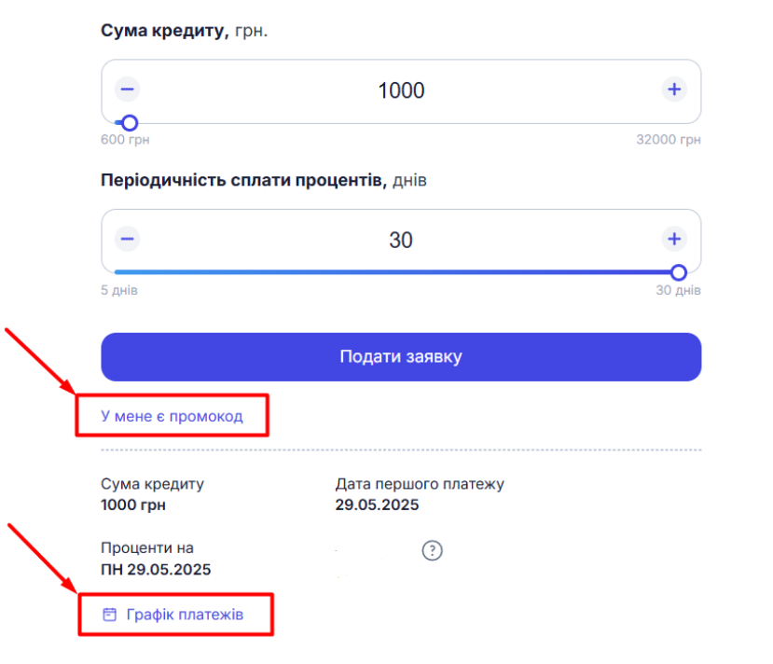Click the 600 грн minimum label
This screenshot has height=664, width=773.
pos(125,140)
